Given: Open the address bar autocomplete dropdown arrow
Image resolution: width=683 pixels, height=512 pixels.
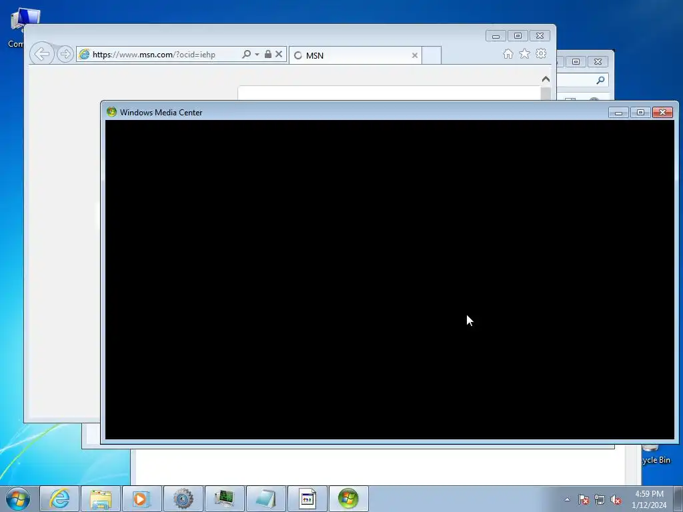Looking at the screenshot, I should (257, 55).
